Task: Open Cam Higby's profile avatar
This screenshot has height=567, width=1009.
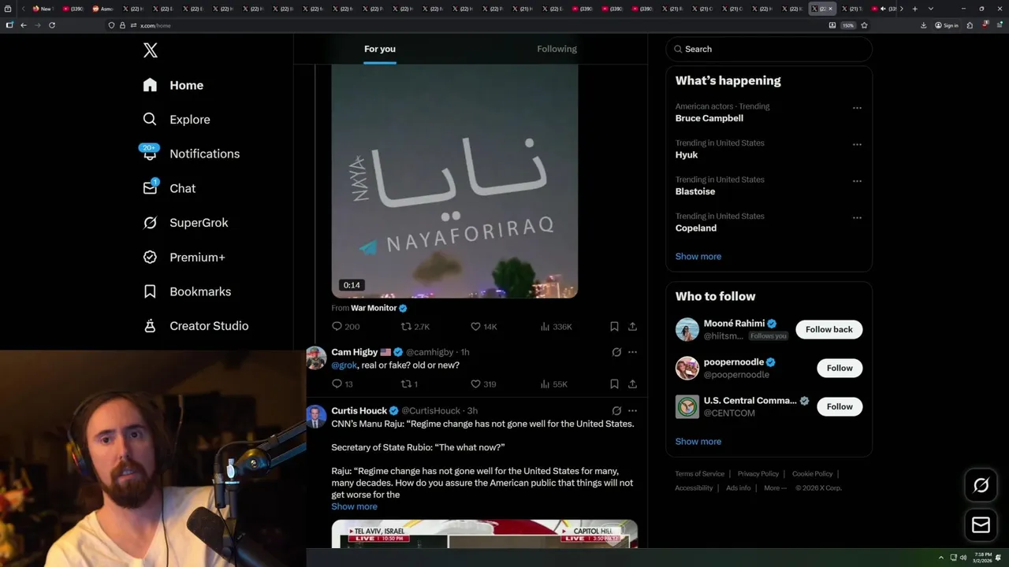Action: click(x=316, y=358)
